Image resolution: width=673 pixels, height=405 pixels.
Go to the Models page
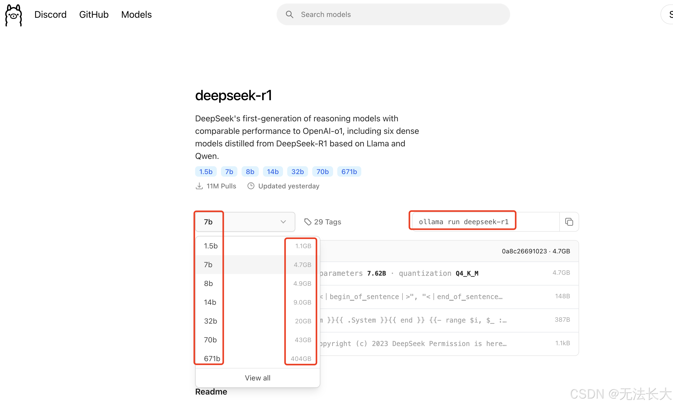pyautogui.click(x=136, y=14)
